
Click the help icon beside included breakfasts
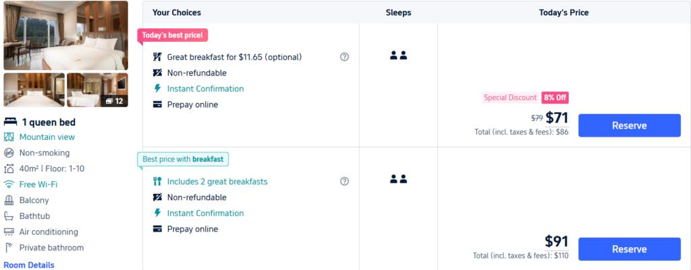tap(344, 181)
